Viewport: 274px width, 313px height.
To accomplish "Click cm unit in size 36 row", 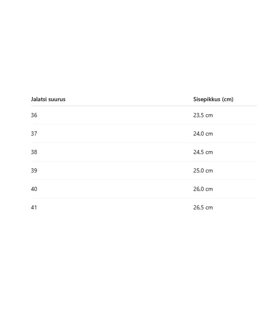I will pyautogui.click(x=209, y=116).
